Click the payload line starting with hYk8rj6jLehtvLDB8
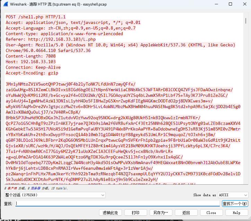251x221 pixels. point(79,168)
